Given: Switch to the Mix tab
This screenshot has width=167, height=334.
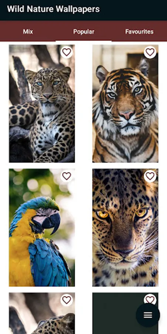Looking at the screenshot, I should point(28,32).
